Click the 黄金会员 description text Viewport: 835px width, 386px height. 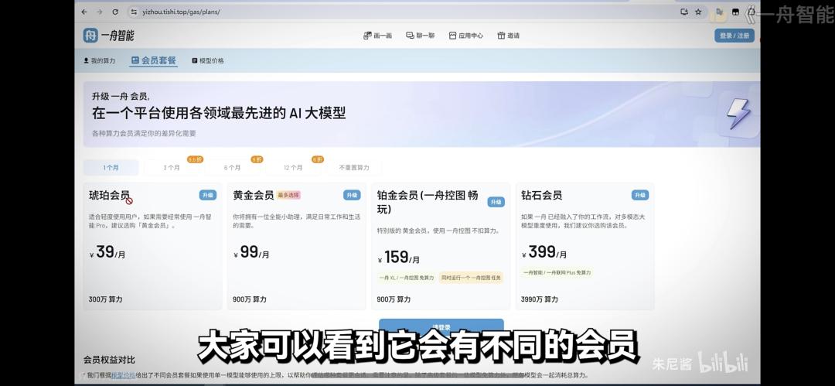click(298, 221)
